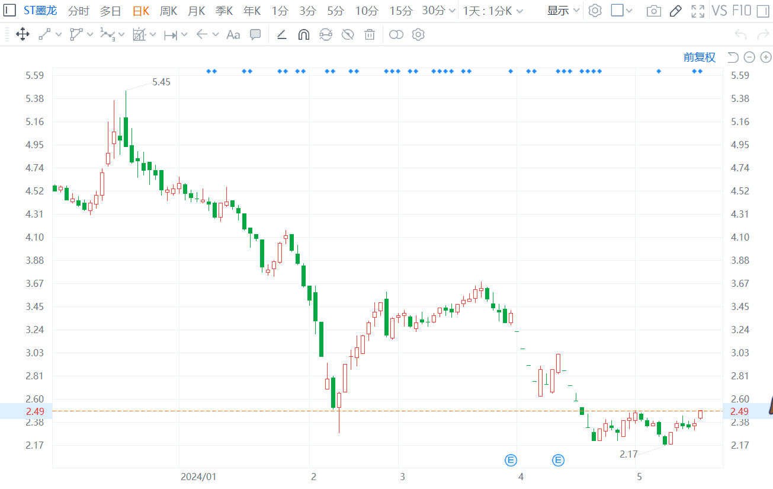Screen dimensions: 773x489
Task: Select the polyline channel drawing tool
Action: pyautogui.click(x=76, y=34)
